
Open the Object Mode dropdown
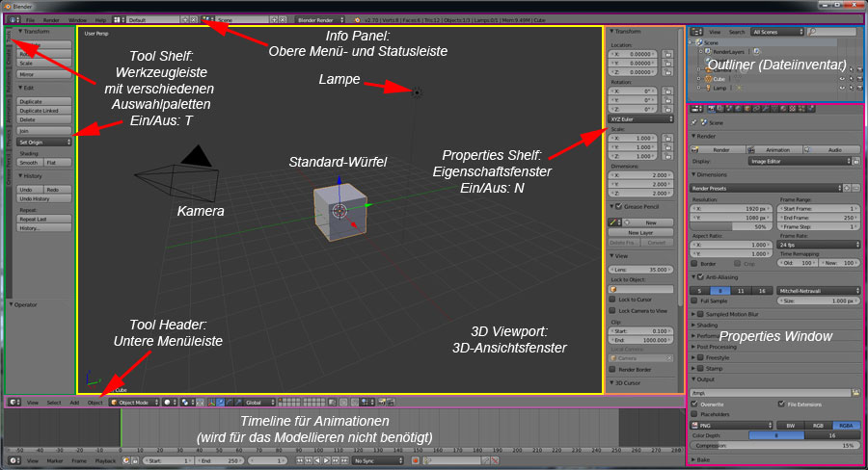click(132, 402)
